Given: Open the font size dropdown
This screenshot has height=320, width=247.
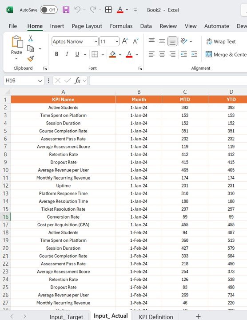Looking at the screenshot, I should tap(117, 42).
